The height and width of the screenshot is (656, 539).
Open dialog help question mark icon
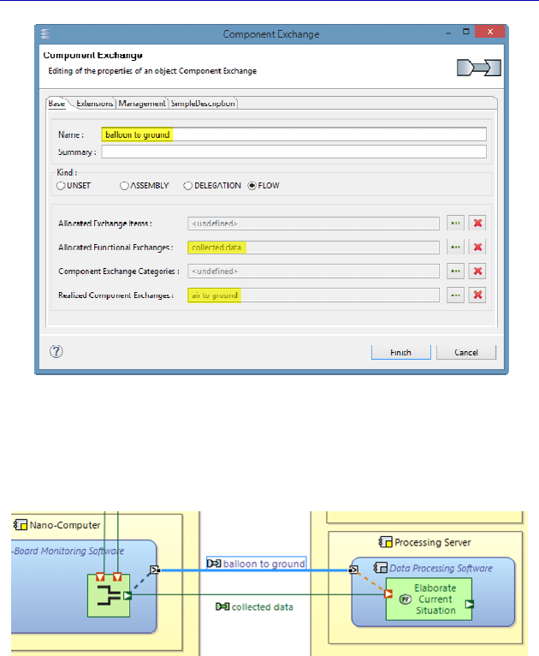coord(56,351)
